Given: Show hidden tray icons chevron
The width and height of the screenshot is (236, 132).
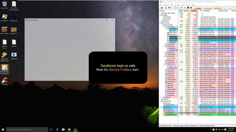Looking at the screenshot, I should pyautogui.click(x=211, y=129).
